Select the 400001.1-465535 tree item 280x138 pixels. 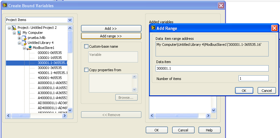click(x=52, y=73)
